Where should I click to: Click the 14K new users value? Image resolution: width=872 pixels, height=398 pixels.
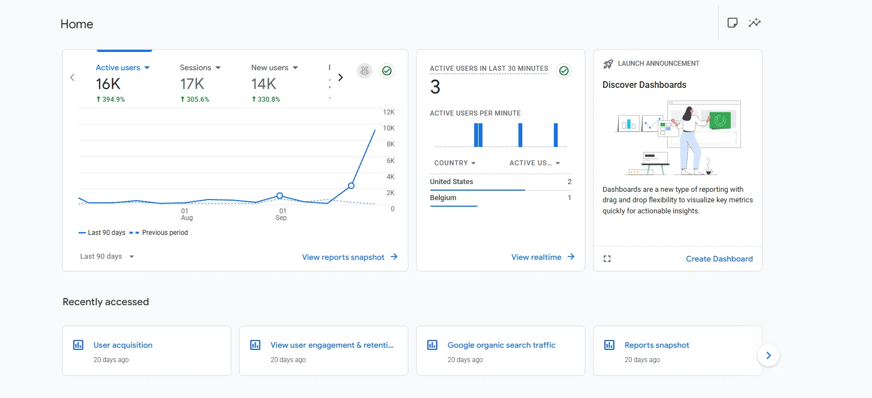[x=263, y=84]
